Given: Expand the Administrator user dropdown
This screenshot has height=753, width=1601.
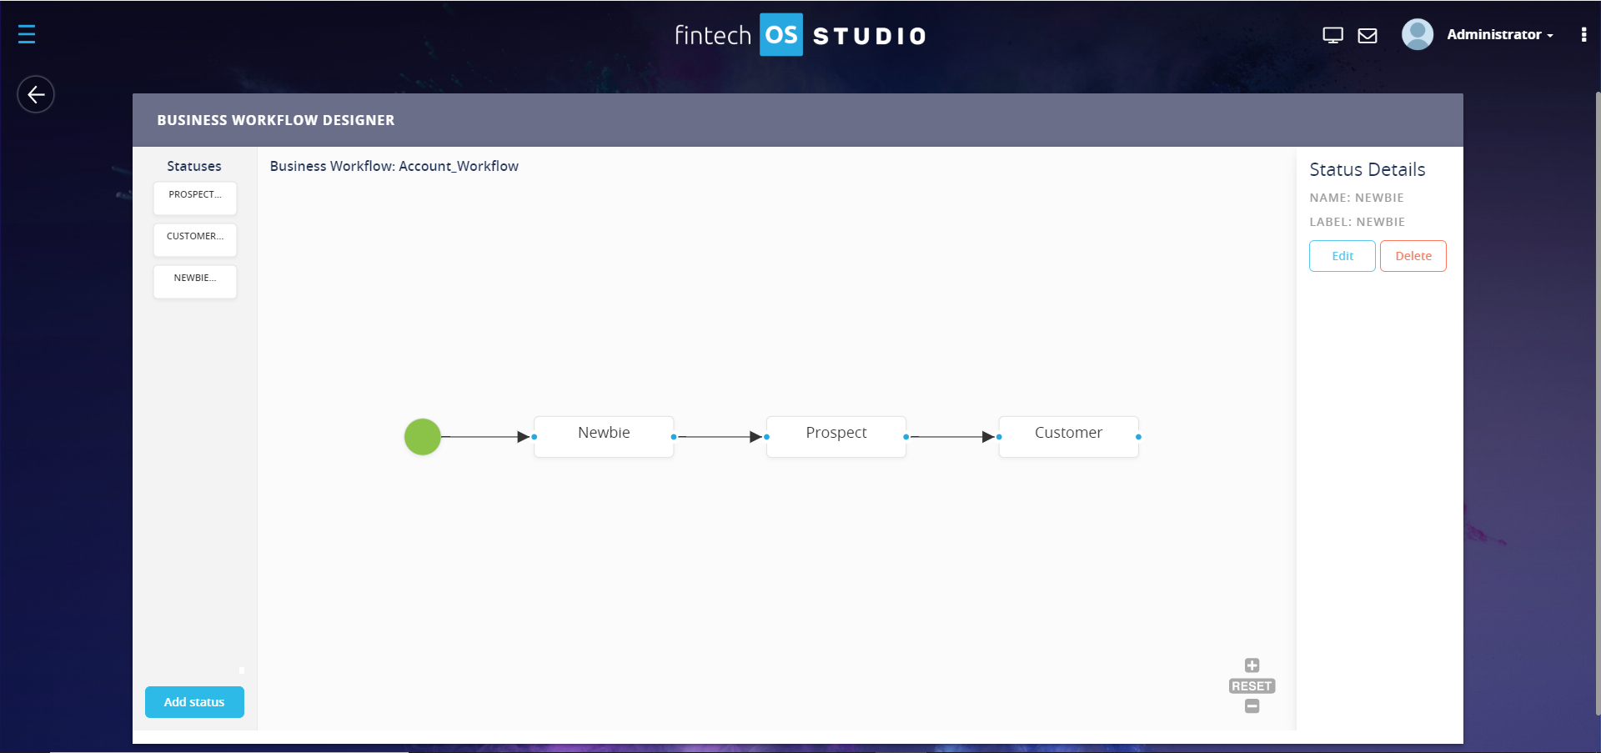Looking at the screenshot, I should point(1499,35).
